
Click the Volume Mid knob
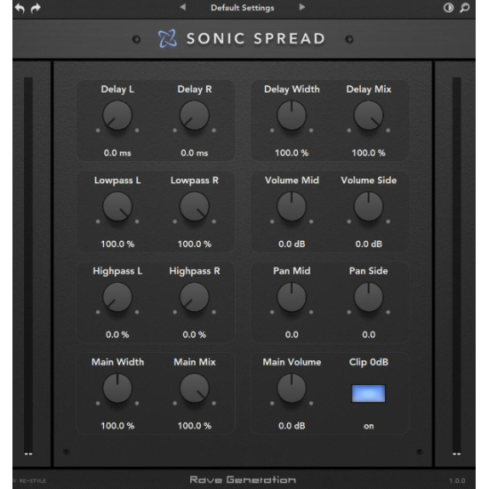tap(292, 206)
